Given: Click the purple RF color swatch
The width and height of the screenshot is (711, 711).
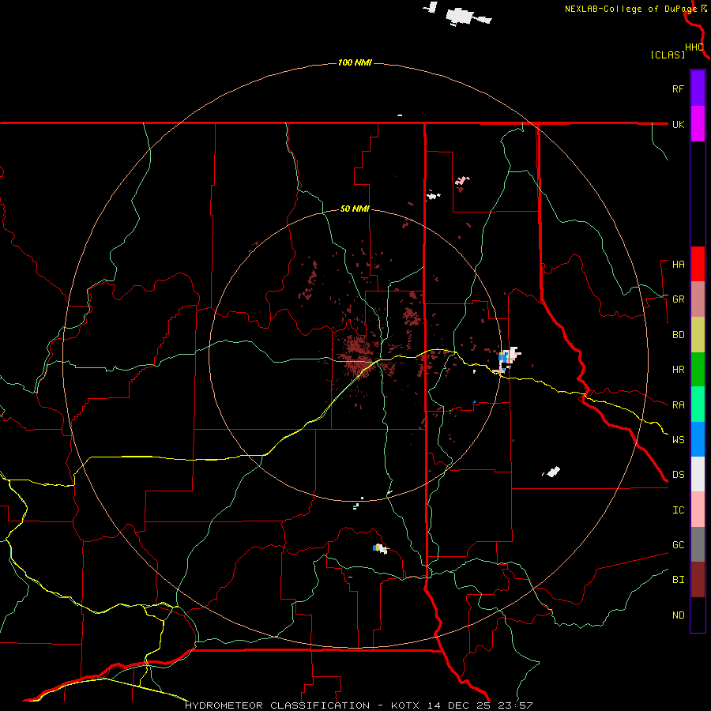Looking at the screenshot, I should [698, 88].
